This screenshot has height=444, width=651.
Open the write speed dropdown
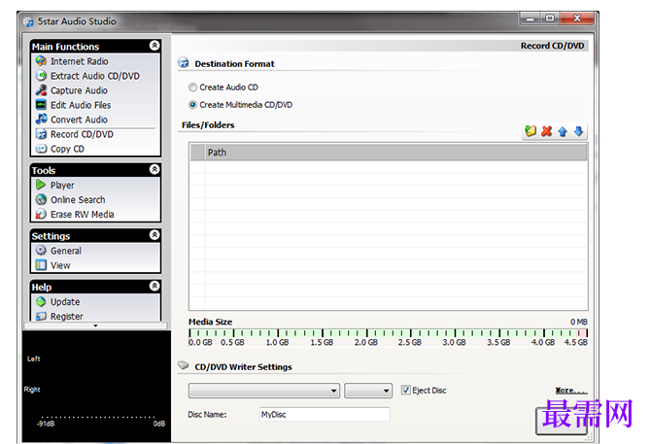click(x=368, y=391)
